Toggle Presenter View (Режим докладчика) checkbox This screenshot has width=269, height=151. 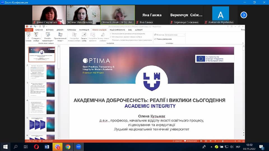pyautogui.click(x=155, y=39)
